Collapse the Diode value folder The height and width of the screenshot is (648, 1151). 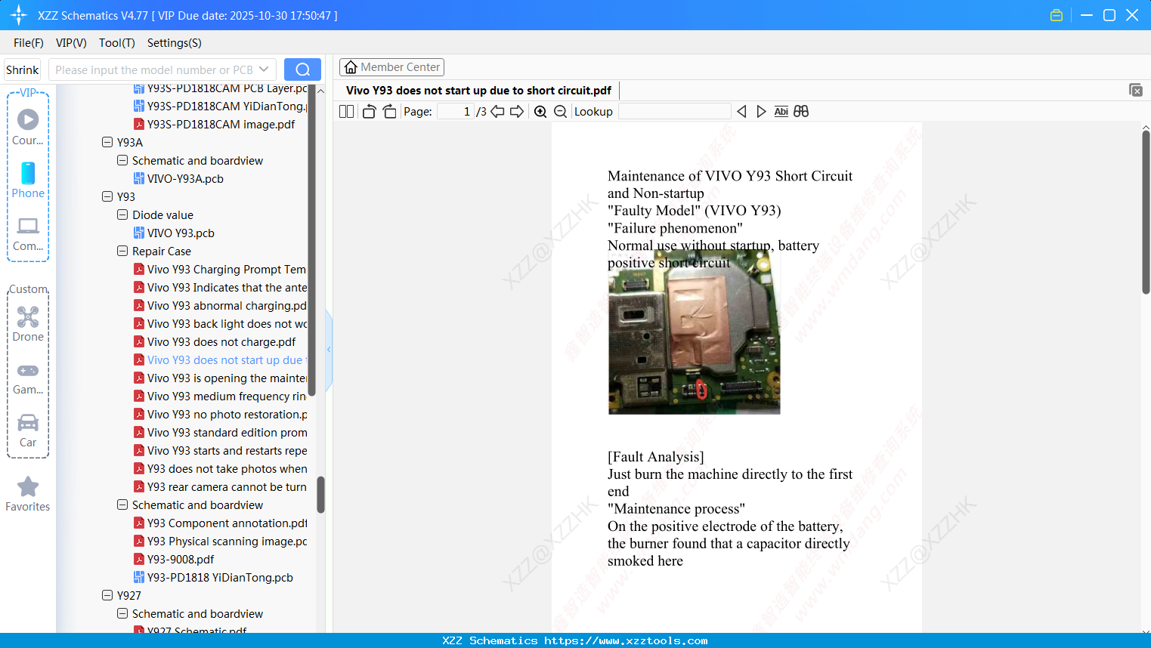coord(122,214)
